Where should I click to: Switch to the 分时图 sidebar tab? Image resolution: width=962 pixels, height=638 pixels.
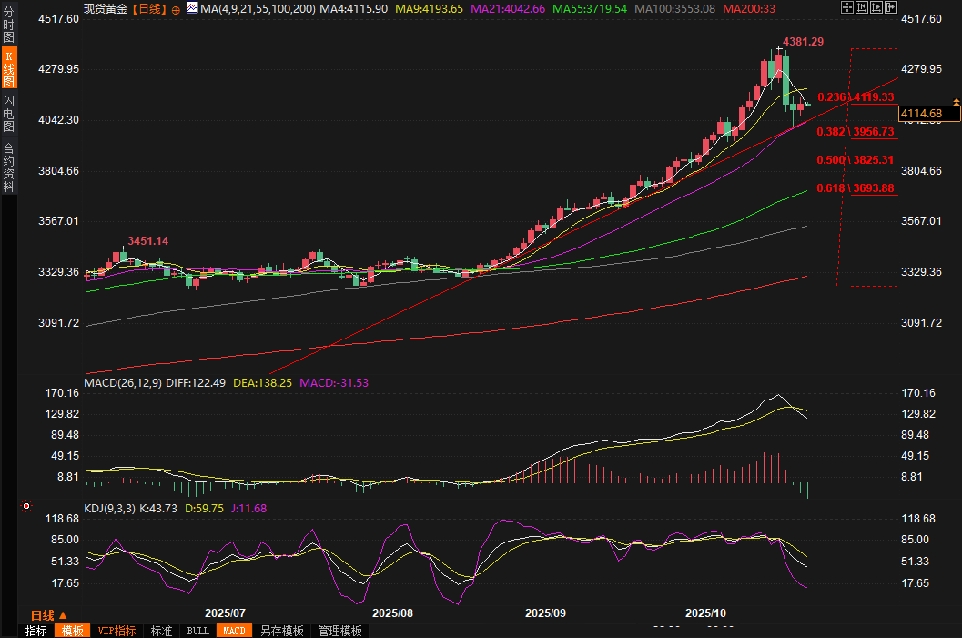pos(8,27)
